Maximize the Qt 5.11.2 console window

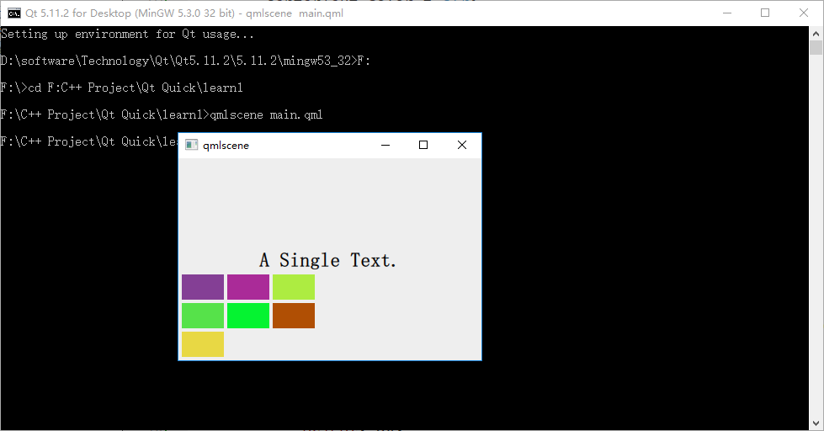point(764,13)
